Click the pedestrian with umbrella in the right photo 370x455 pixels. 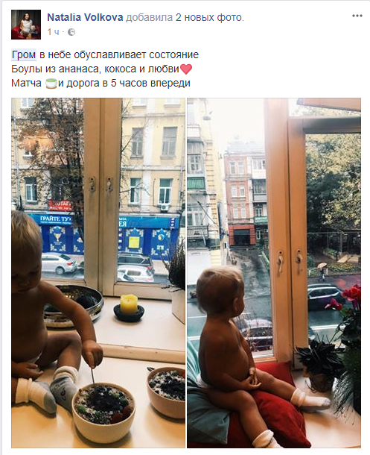[322, 271]
